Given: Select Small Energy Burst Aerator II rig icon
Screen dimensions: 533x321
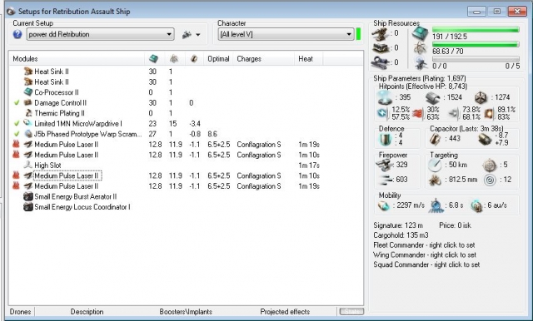Looking at the screenshot, I should (27, 196).
